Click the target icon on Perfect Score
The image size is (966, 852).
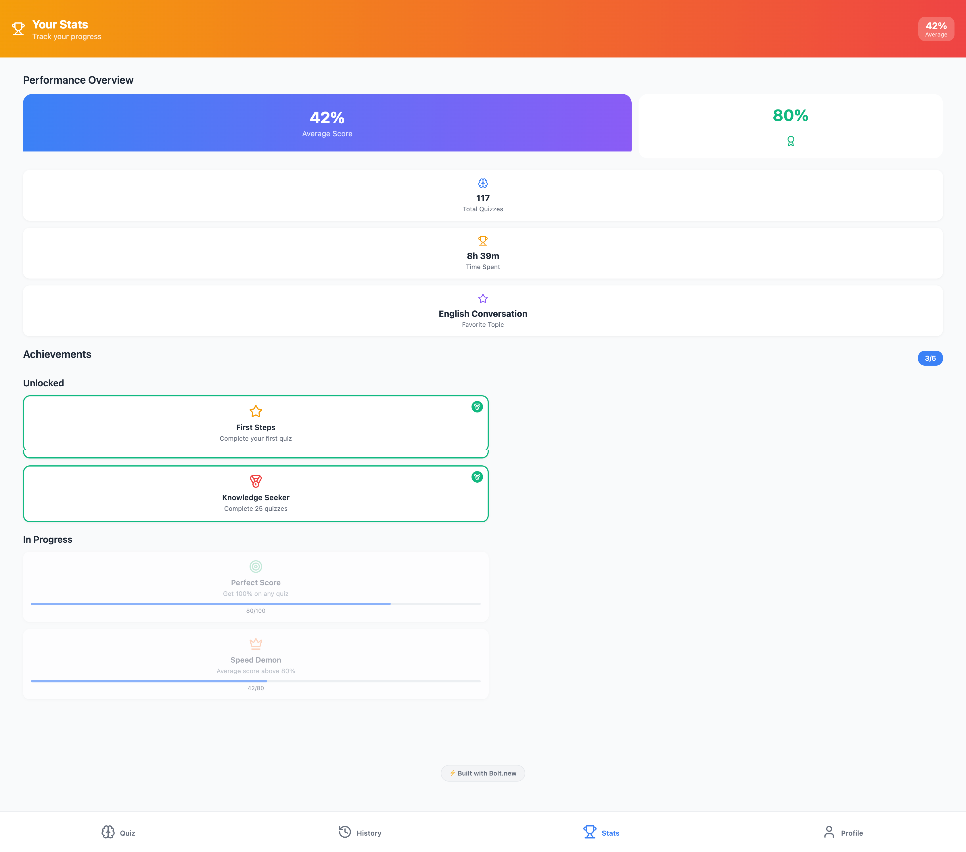click(x=256, y=566)
